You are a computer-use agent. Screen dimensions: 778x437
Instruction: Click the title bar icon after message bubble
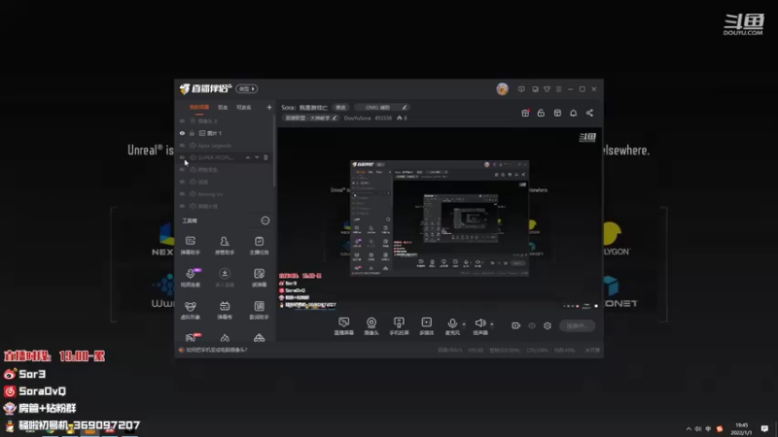[535, 89]
